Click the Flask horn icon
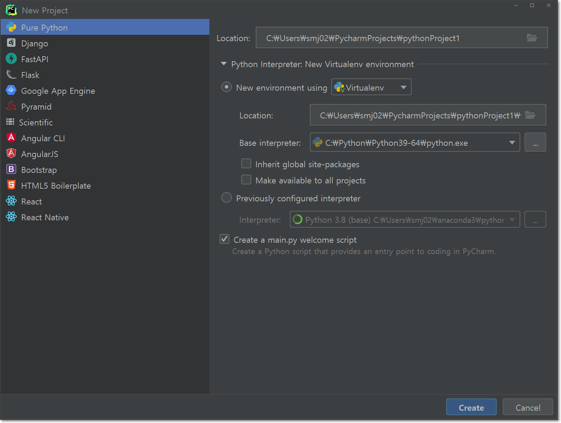The height and width of the screenshot is (423, 561). [11, 74]
